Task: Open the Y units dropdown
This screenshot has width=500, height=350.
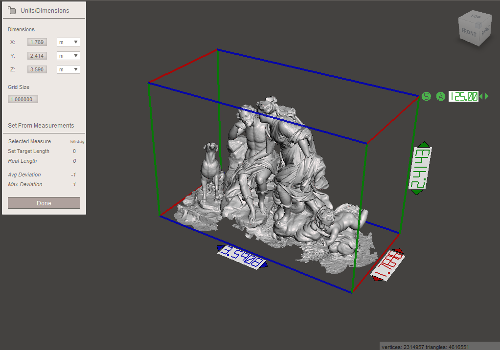Action: pos(68,56)
